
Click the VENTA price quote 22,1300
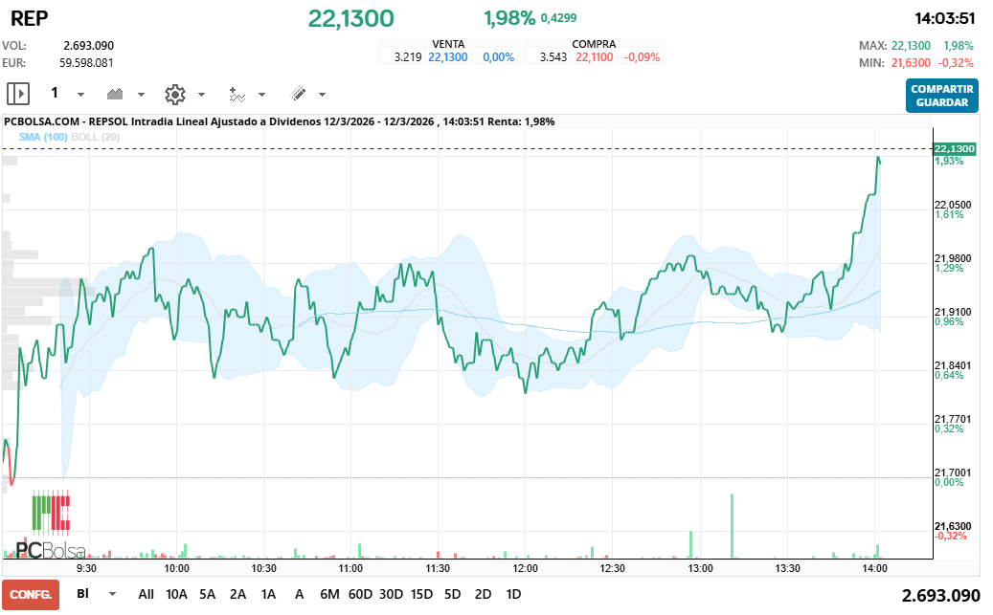tap(448, 56)
